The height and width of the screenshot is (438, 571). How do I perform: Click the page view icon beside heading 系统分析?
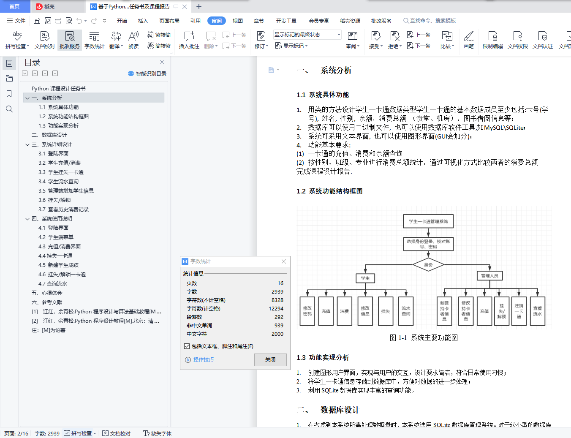pyautogui.click(x=272, y=70)
